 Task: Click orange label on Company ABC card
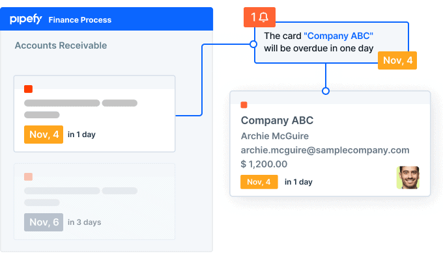[x=244, y=105]
